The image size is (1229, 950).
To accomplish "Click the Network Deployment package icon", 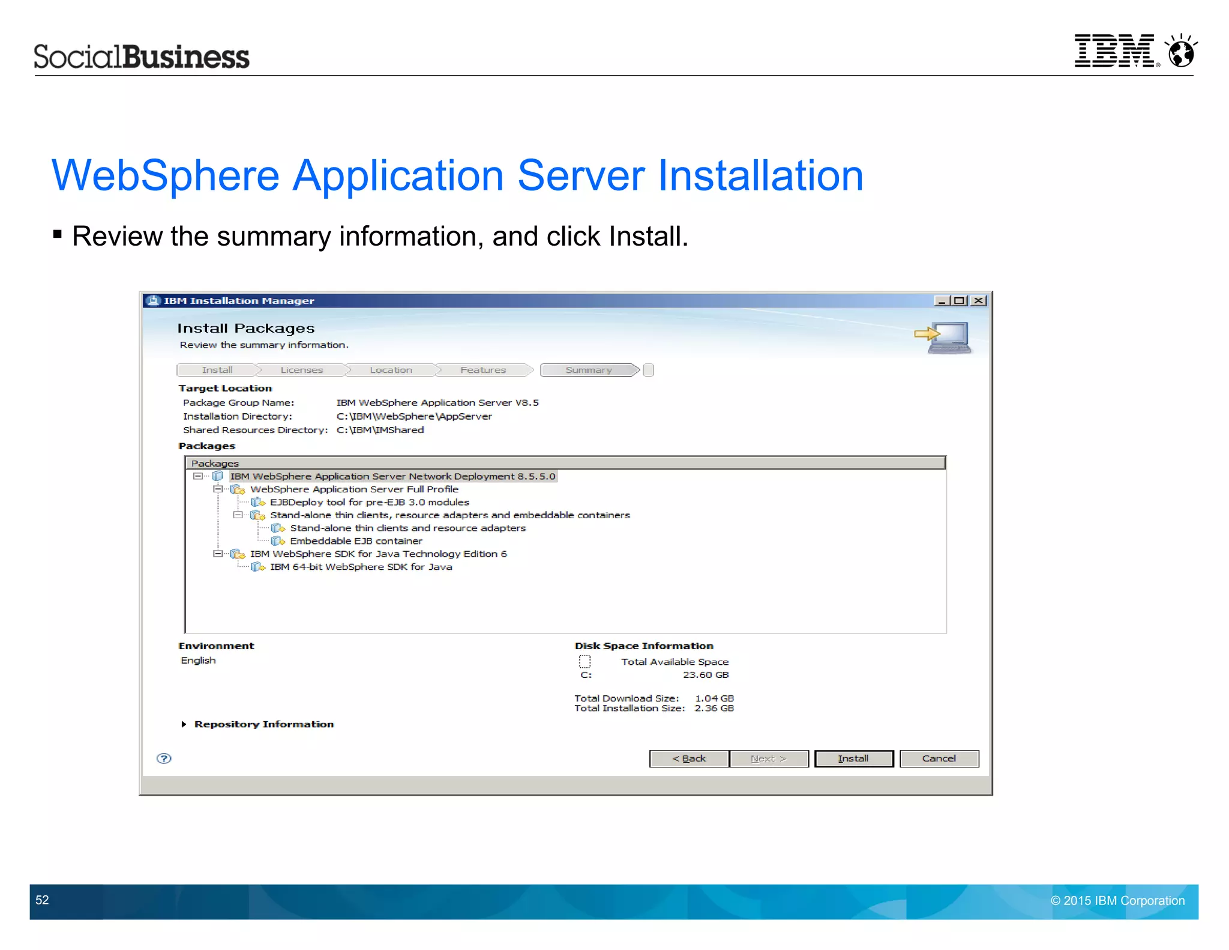I will (218, 476).
